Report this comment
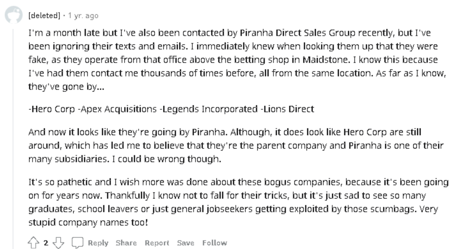Image resolution: width=453 pixels, height=249 pixels. pos(157,243)
